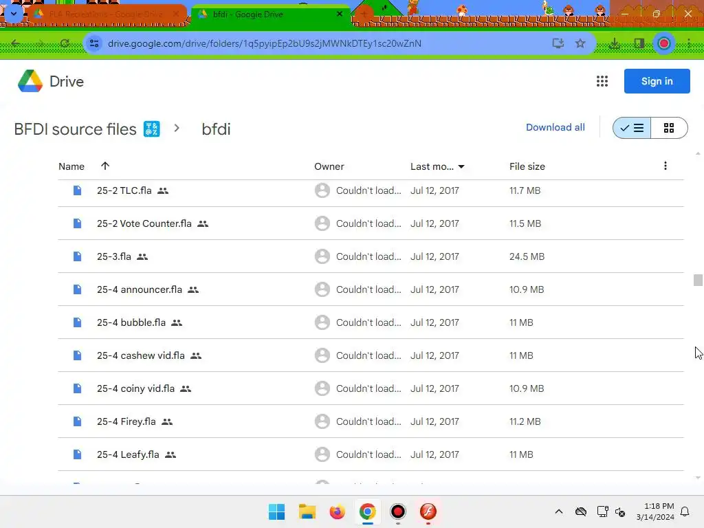Open a new browser tab
Viewport: 704px width, 528px height.
(x=364, y=14)
